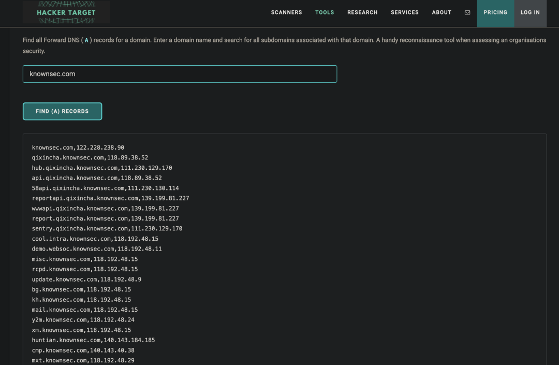Open the Tools menu
The width and height of the screenshot is (559, 365).
325,12
